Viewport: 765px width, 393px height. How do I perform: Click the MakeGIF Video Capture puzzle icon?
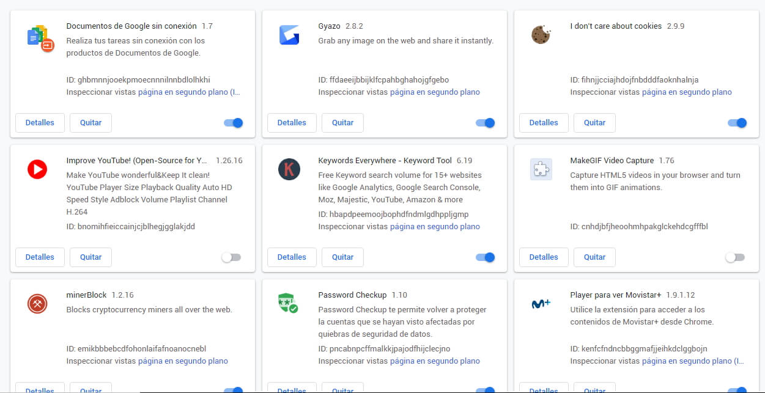(541, 169)
